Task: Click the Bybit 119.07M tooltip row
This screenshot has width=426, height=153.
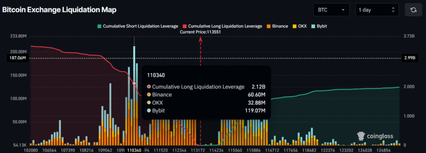Action: (x=206, y=111)
